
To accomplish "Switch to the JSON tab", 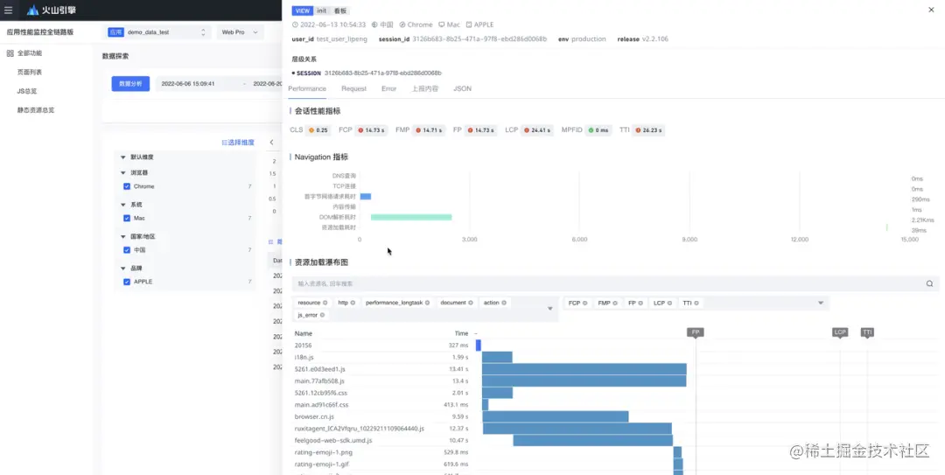I will [x=462, y=88].
